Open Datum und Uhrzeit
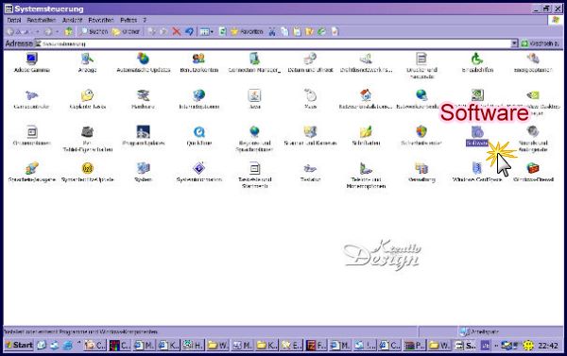Viewport: 567px width, 356px height. click(x=310, y=62)
